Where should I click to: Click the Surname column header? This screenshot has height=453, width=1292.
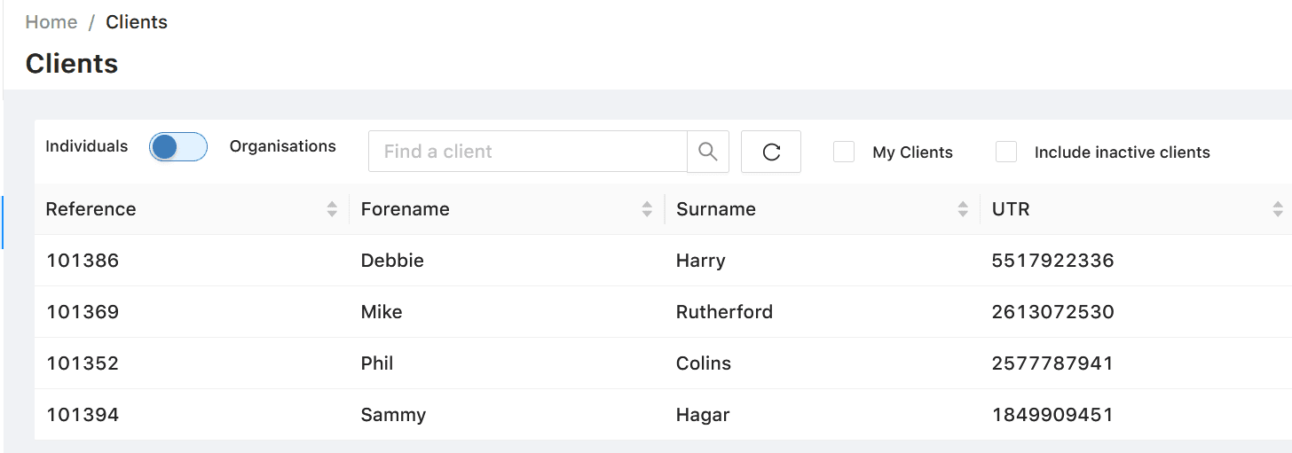(x=822, y=209)
